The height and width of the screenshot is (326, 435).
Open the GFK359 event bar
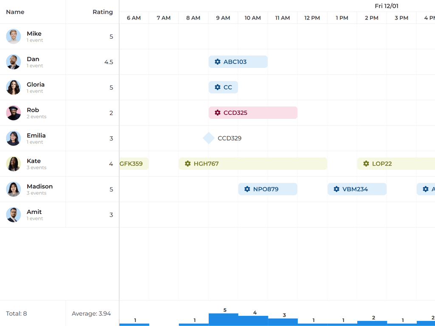(133, 164)
